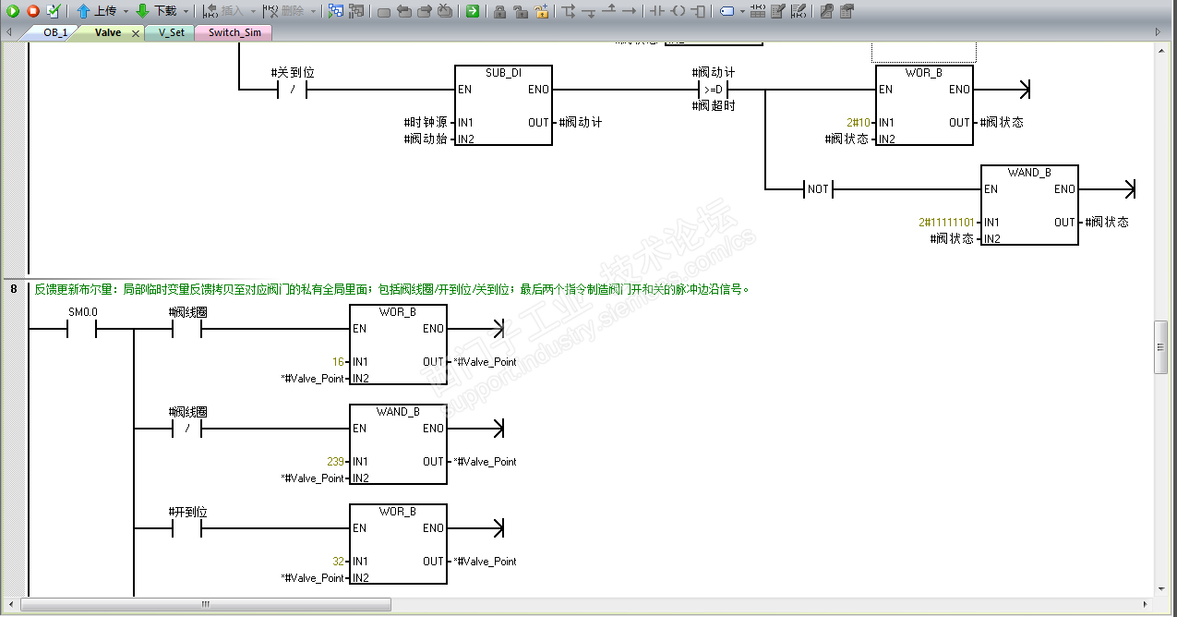
Task: Insert a horizontal right line icon
Action: 630,11
